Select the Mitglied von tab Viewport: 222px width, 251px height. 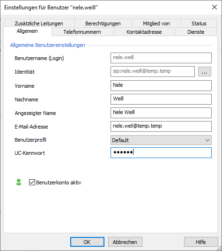[156, 23]
